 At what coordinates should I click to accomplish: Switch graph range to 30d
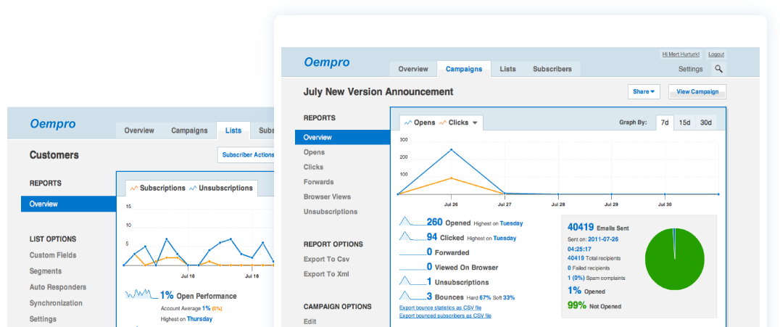(x=705, y=123)
